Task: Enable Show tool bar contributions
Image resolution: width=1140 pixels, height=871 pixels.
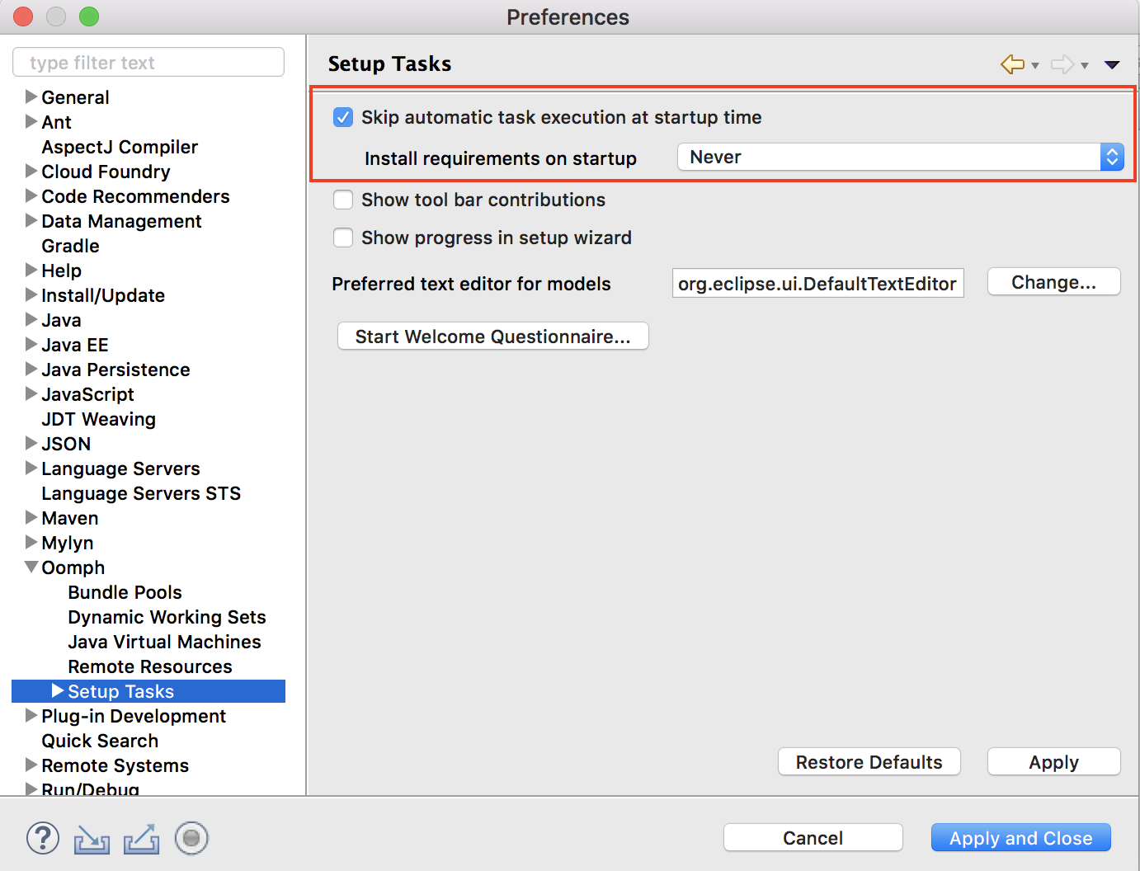Action: [343, 200]
